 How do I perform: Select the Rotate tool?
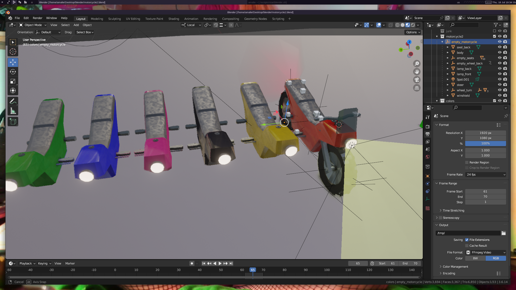coord(13,72)
